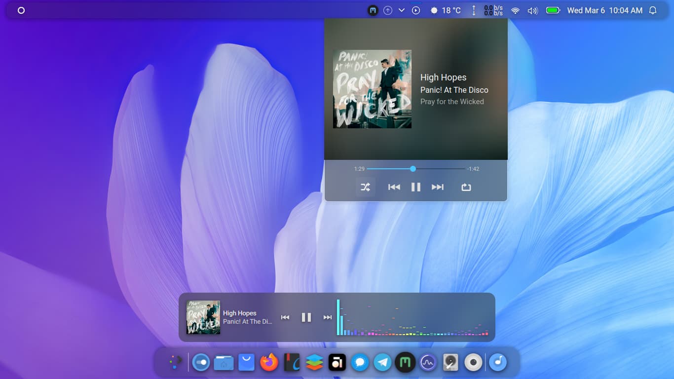
Task: Click the update upload arrow tray icon
Action: click(388, 10)
